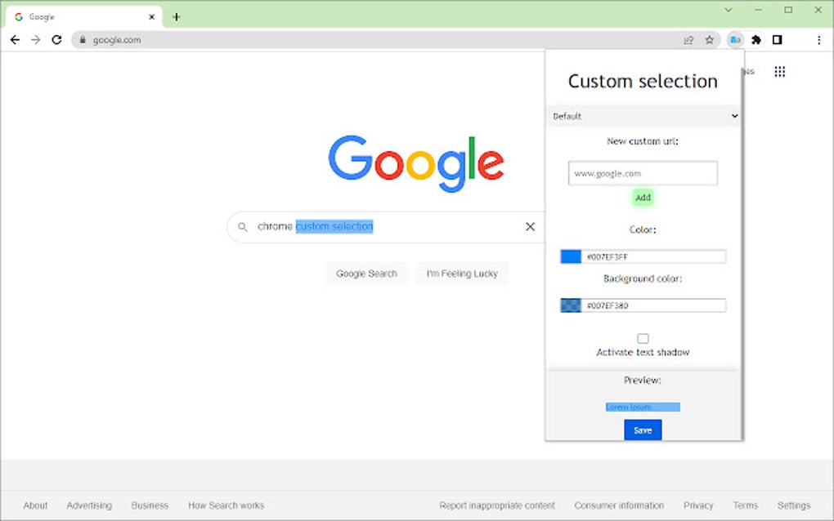Click the Extensions puzzle piece icon
Screen dimensions: 834x521
(x=756, y=39)
